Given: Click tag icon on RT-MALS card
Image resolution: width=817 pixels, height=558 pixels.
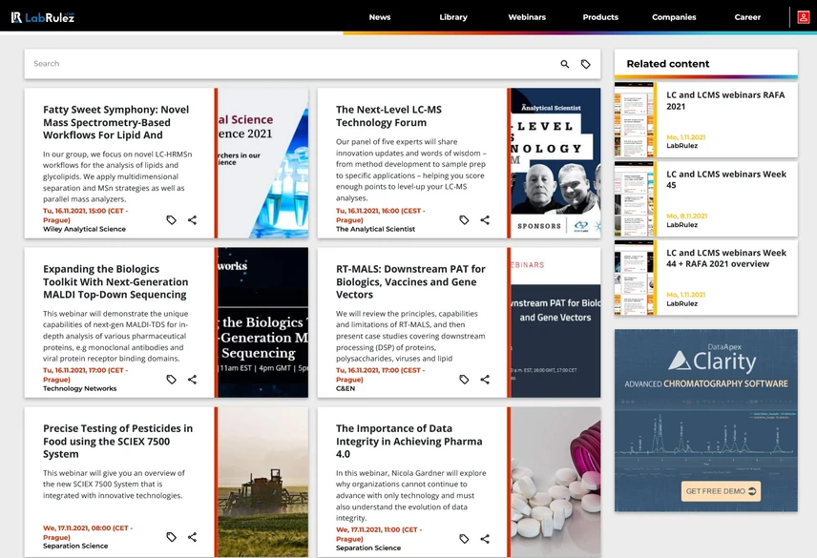Looking at the screenshot, I should click(464, 380).
